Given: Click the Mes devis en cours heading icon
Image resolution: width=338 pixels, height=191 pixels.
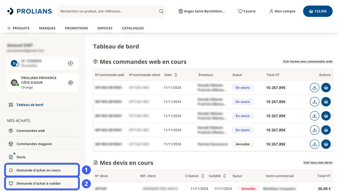Looking at the screenshot, I should pyautogui.click(x=95, y=163).
